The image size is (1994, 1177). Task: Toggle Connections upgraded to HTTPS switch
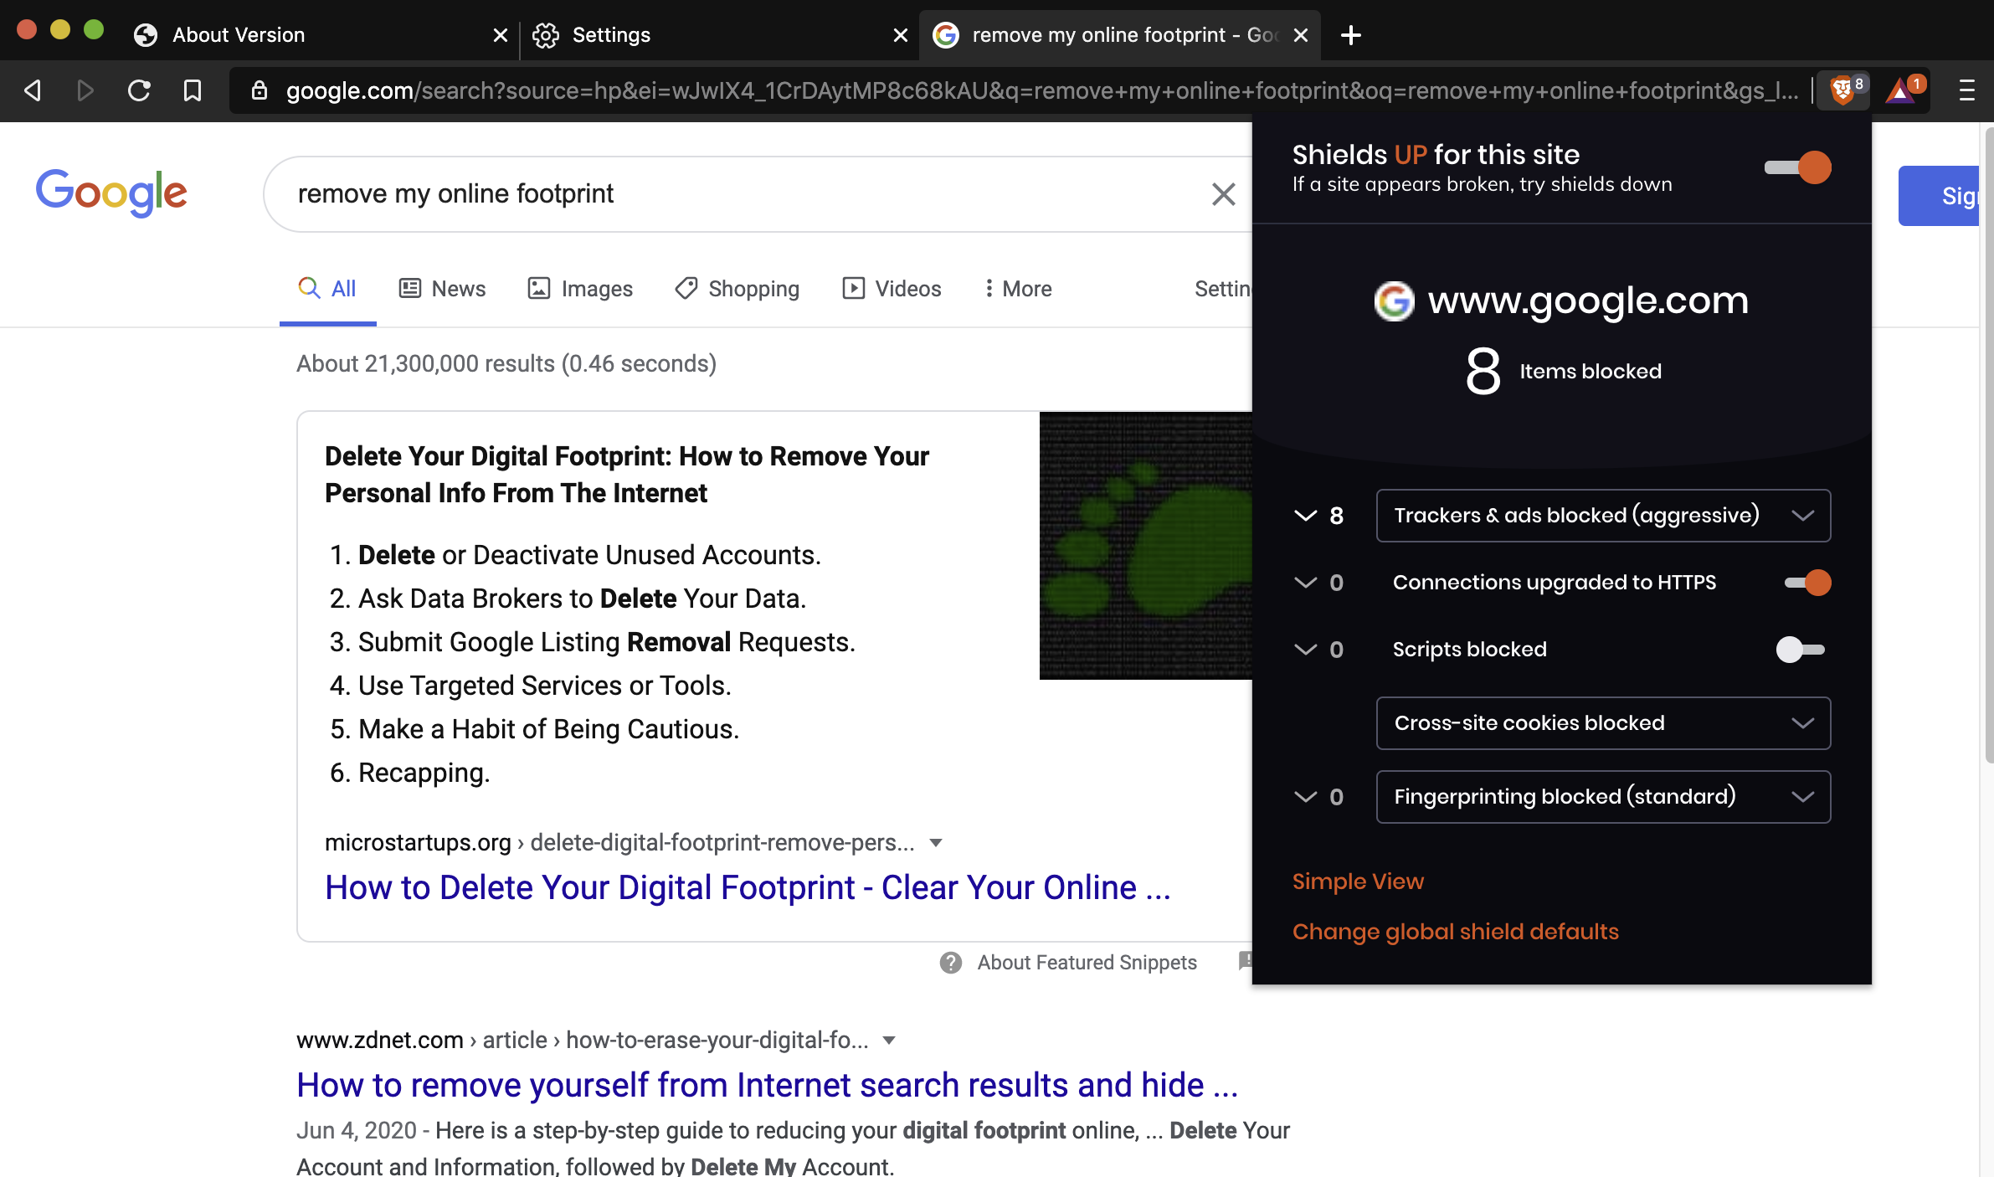1808,583
